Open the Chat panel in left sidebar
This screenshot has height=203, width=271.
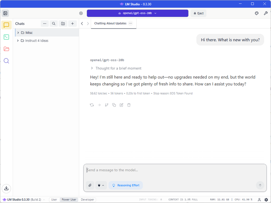(6, 25)
